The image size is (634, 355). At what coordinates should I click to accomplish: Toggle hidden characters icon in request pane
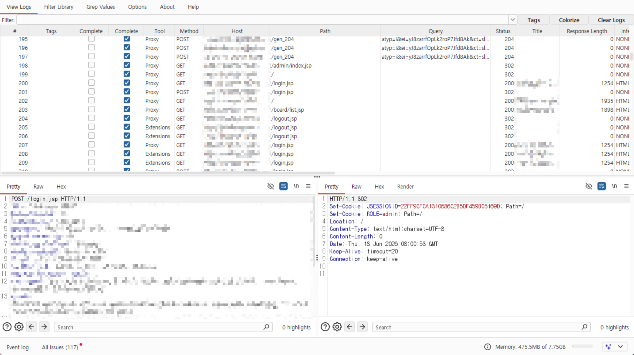coord(270,186)
